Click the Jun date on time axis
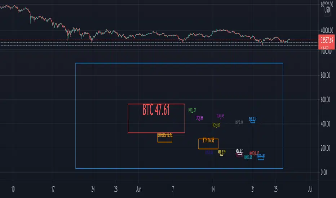Image resolution: width=336 pixels, height=198 pixels. click(139, 189)
